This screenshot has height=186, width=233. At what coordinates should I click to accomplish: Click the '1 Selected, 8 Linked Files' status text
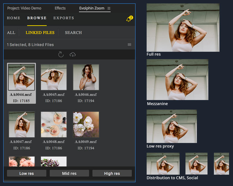[x=30, y=45]
